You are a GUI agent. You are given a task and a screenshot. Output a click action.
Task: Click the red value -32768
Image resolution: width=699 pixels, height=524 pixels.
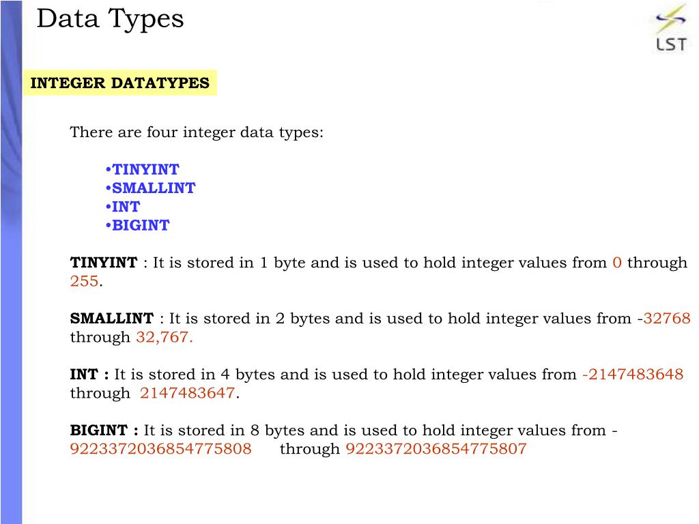click(664, 319)
